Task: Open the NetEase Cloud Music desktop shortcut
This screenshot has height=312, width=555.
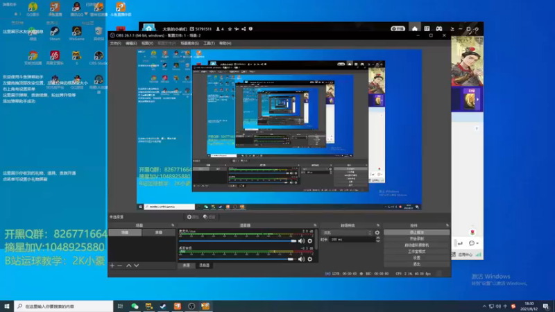Action: tap(55, 58)
